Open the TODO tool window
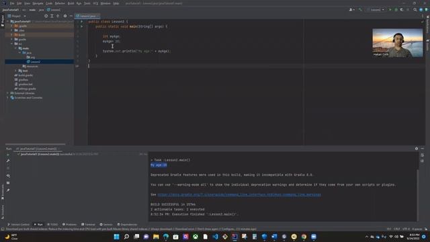 [x=52, y=225]
